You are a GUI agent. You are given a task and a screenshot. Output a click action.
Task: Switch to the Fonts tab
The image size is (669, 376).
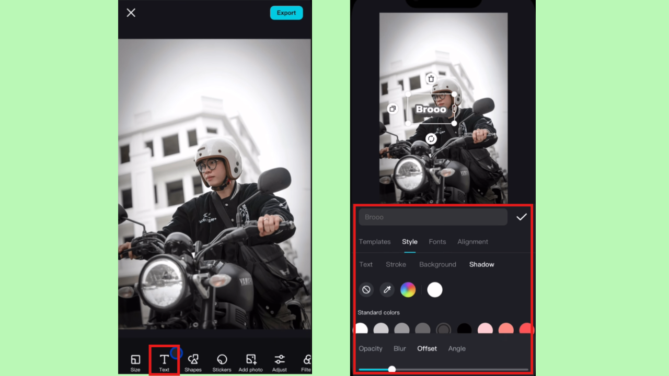[437, 242]
